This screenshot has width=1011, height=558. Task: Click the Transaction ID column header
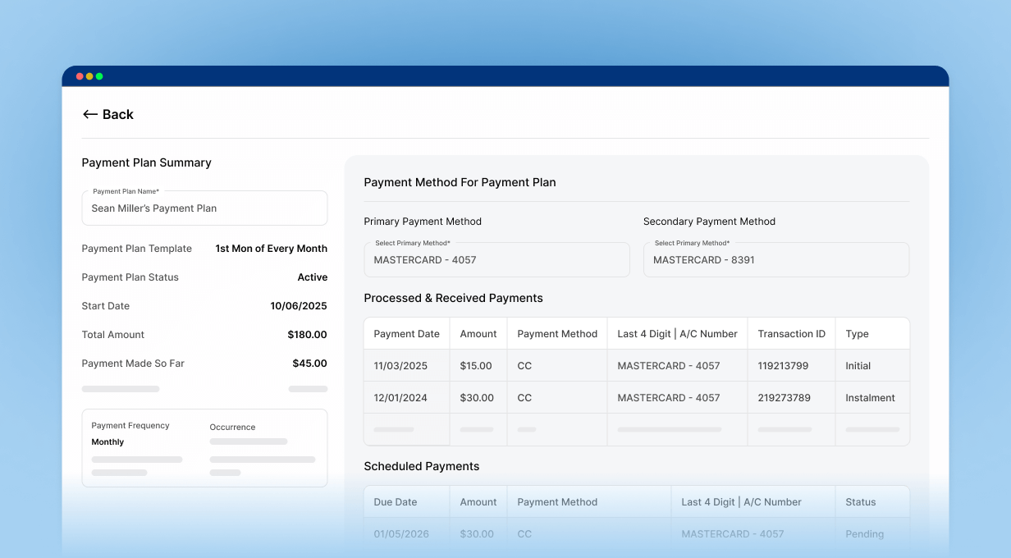pos(791,334)
